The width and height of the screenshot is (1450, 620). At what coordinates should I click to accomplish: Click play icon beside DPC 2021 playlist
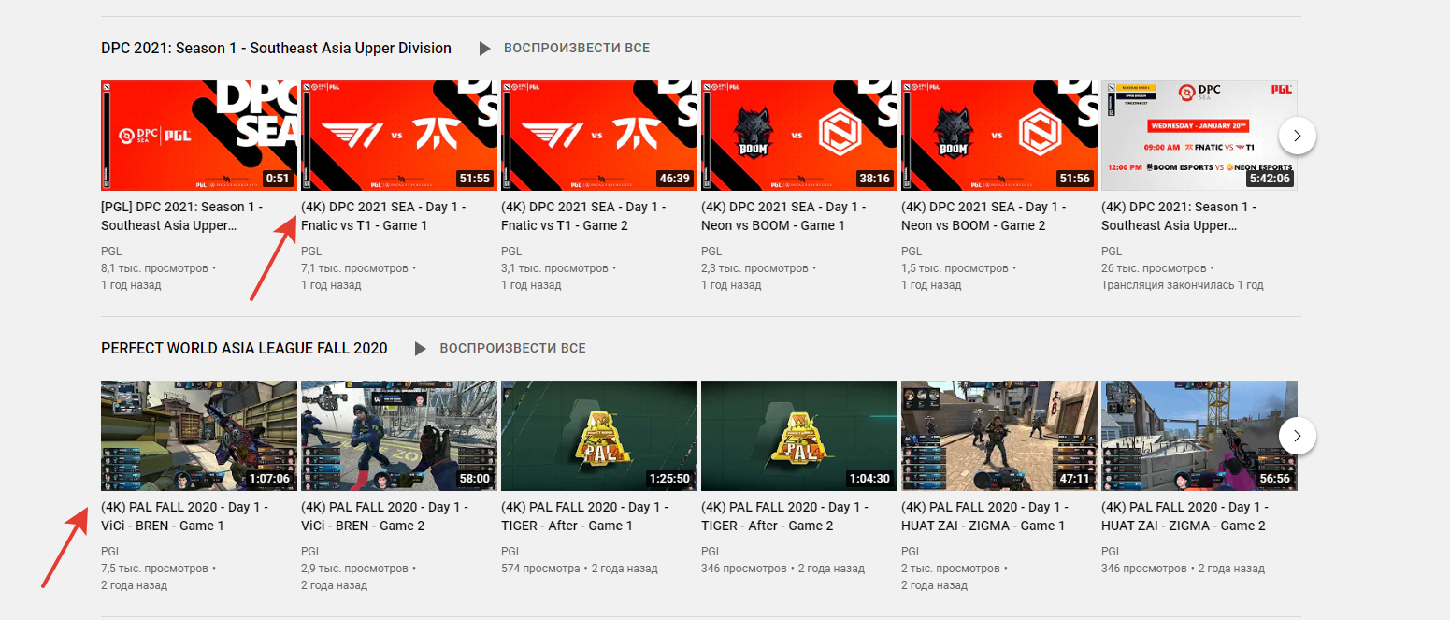click(484, 48)
